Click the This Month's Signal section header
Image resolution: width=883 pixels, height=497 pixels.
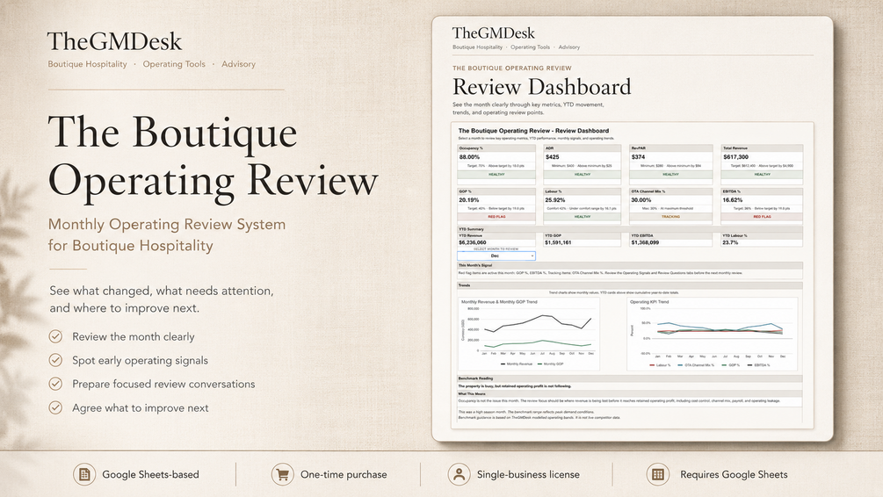(x=630, y=265)
